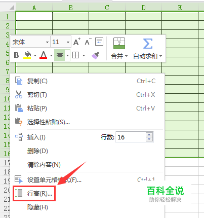Expand font color dropdown arrow
This screenshot has width=204, height=218.
[51, 55]
